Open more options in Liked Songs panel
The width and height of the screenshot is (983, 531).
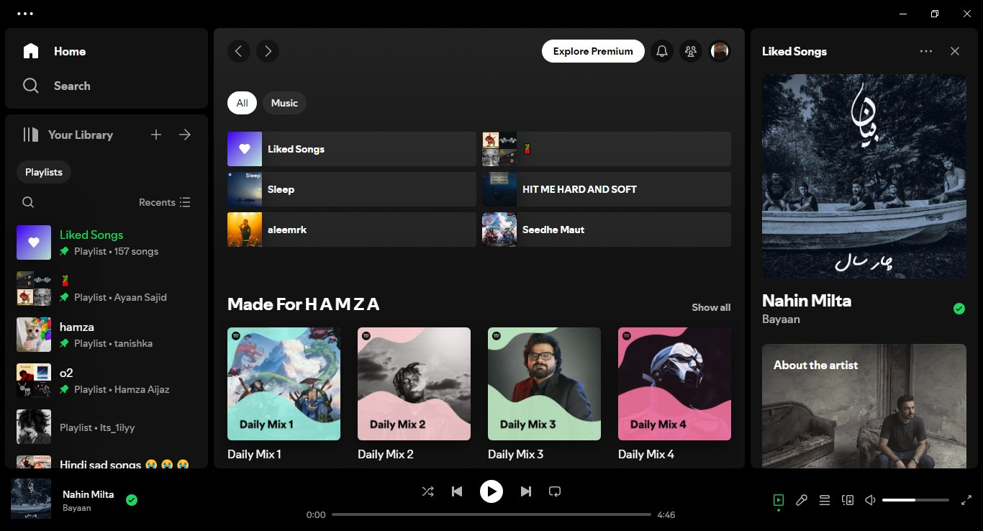coord(926,51)
